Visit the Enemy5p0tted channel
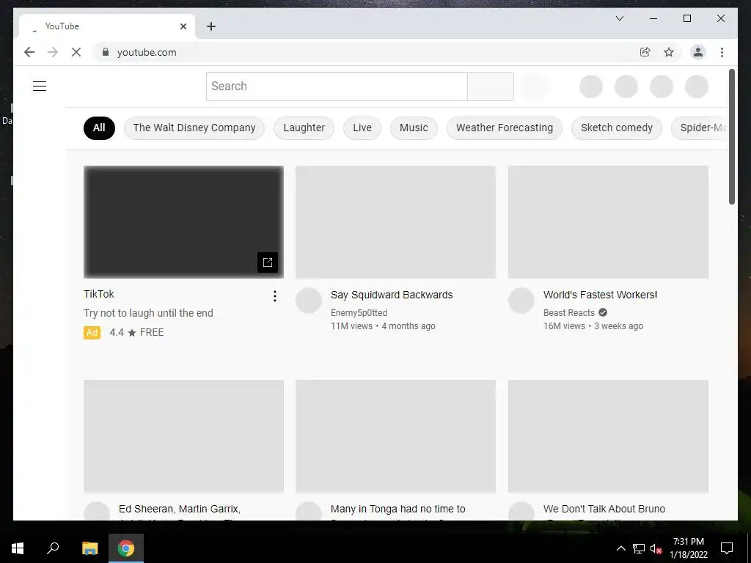 359,312
